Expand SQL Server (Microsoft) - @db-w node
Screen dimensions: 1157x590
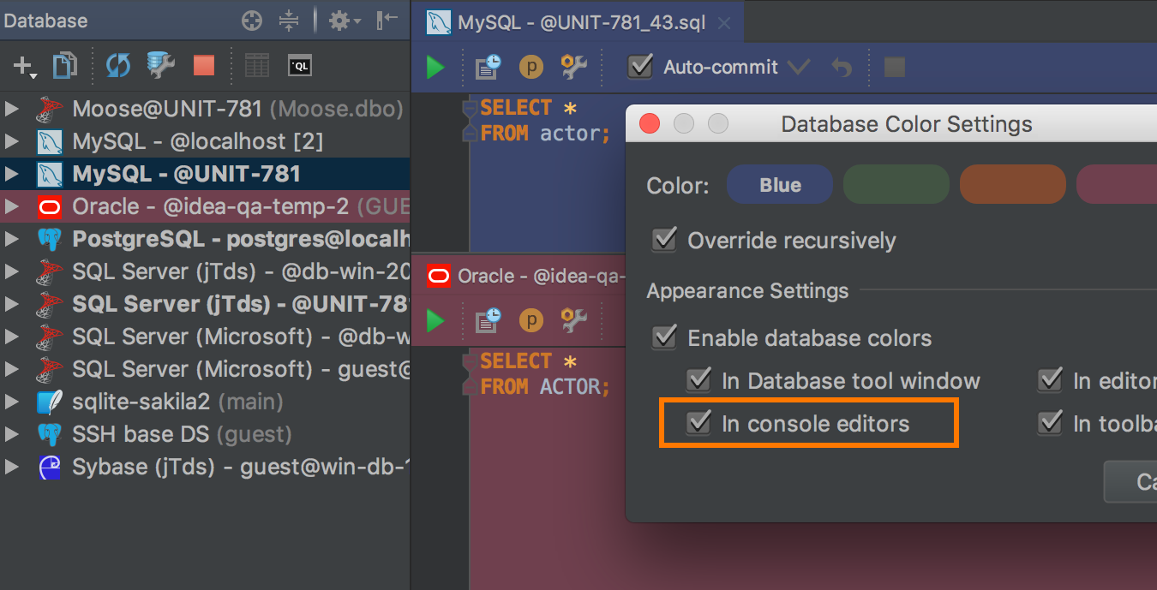[12, 337]
